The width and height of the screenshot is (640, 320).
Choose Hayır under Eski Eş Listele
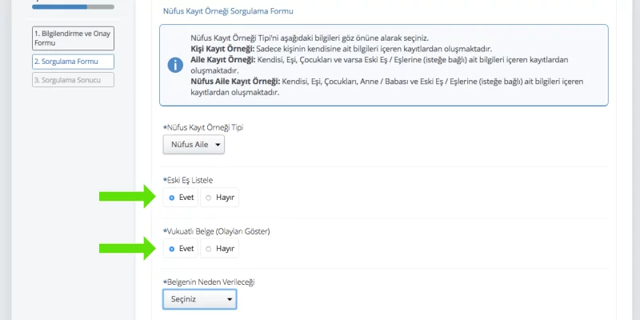pos(219,198)
